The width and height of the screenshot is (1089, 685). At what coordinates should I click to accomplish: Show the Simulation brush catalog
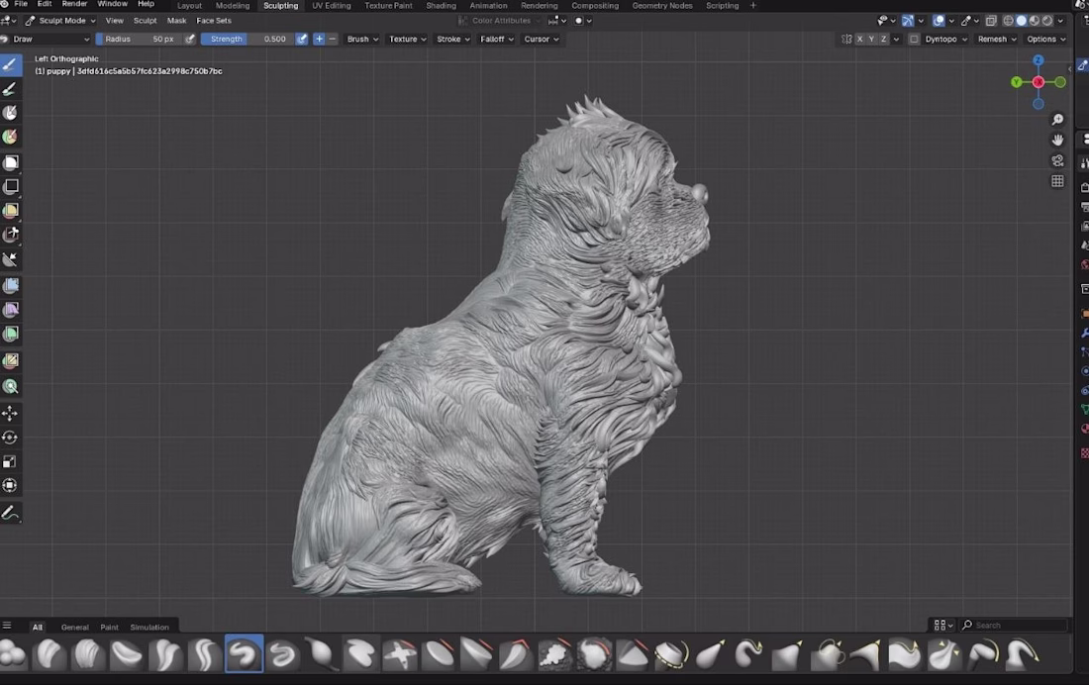(x=149, y=627)
